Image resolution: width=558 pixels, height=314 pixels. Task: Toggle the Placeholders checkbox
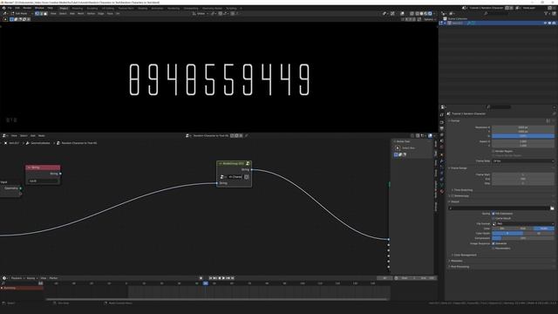pyautogui.click(x=493, y=248)
